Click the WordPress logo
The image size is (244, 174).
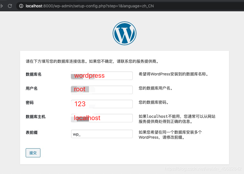(x=125, y=33)
